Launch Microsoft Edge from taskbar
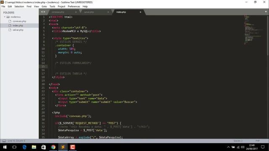Image resolution: width=269 pixels, height=151 pixels. pos(24,147)
